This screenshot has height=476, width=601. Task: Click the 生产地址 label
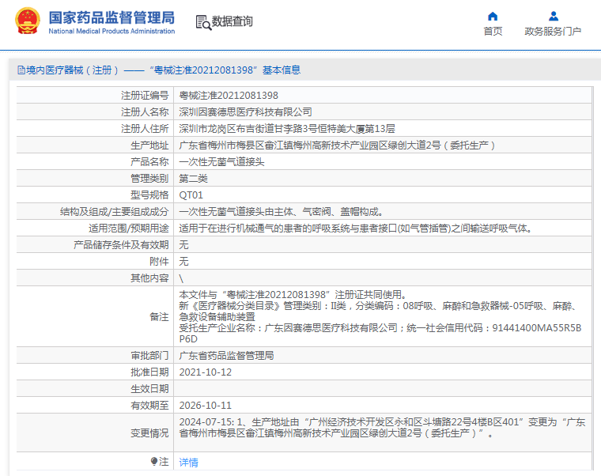point(149,145)
